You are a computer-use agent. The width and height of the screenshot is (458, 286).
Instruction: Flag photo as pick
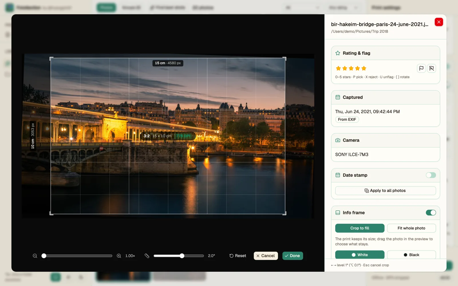click(421, 68)
